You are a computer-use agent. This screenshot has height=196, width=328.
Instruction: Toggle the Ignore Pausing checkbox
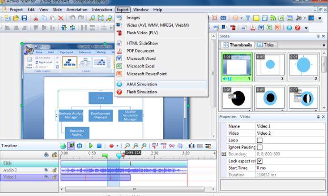tap(260, 147)
